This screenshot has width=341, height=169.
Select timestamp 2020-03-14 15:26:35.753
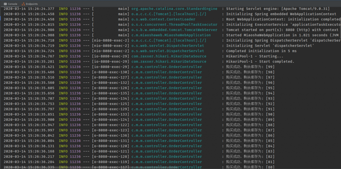29,104
